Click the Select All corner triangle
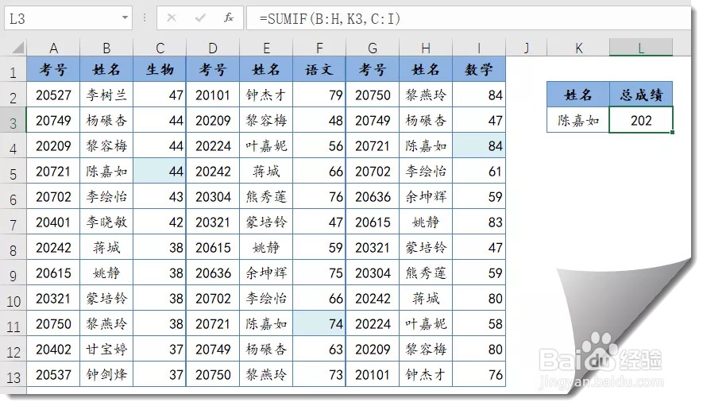 click(18, 47)
